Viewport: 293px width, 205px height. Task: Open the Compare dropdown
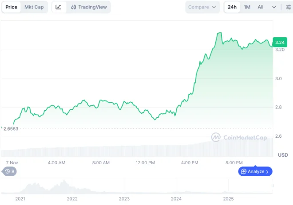[202, 7]
